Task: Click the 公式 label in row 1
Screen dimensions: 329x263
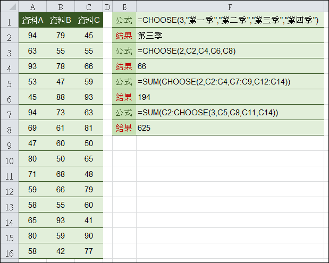Action: click(x=124, y=20)
